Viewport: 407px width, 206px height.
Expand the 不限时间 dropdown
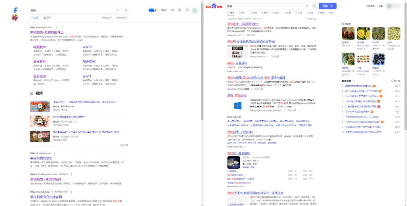point(121,18)
